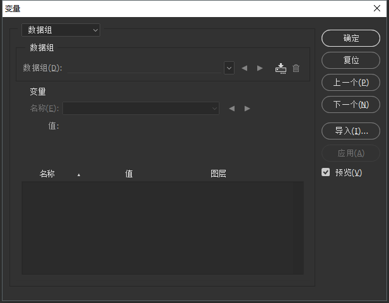Click the 下一个(N) button
The height and width of the screenshot is (303, 389).
pos(351,105)
